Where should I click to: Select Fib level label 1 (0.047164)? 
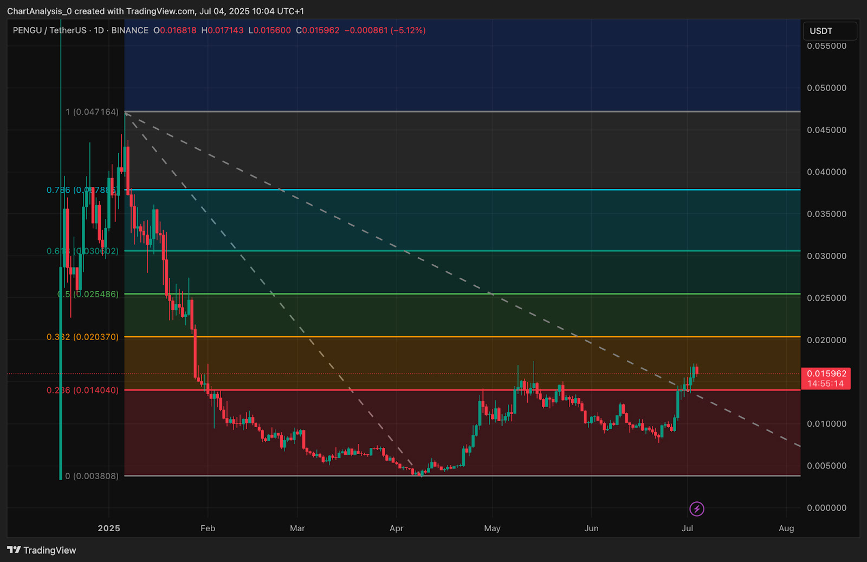click(92, 112)
